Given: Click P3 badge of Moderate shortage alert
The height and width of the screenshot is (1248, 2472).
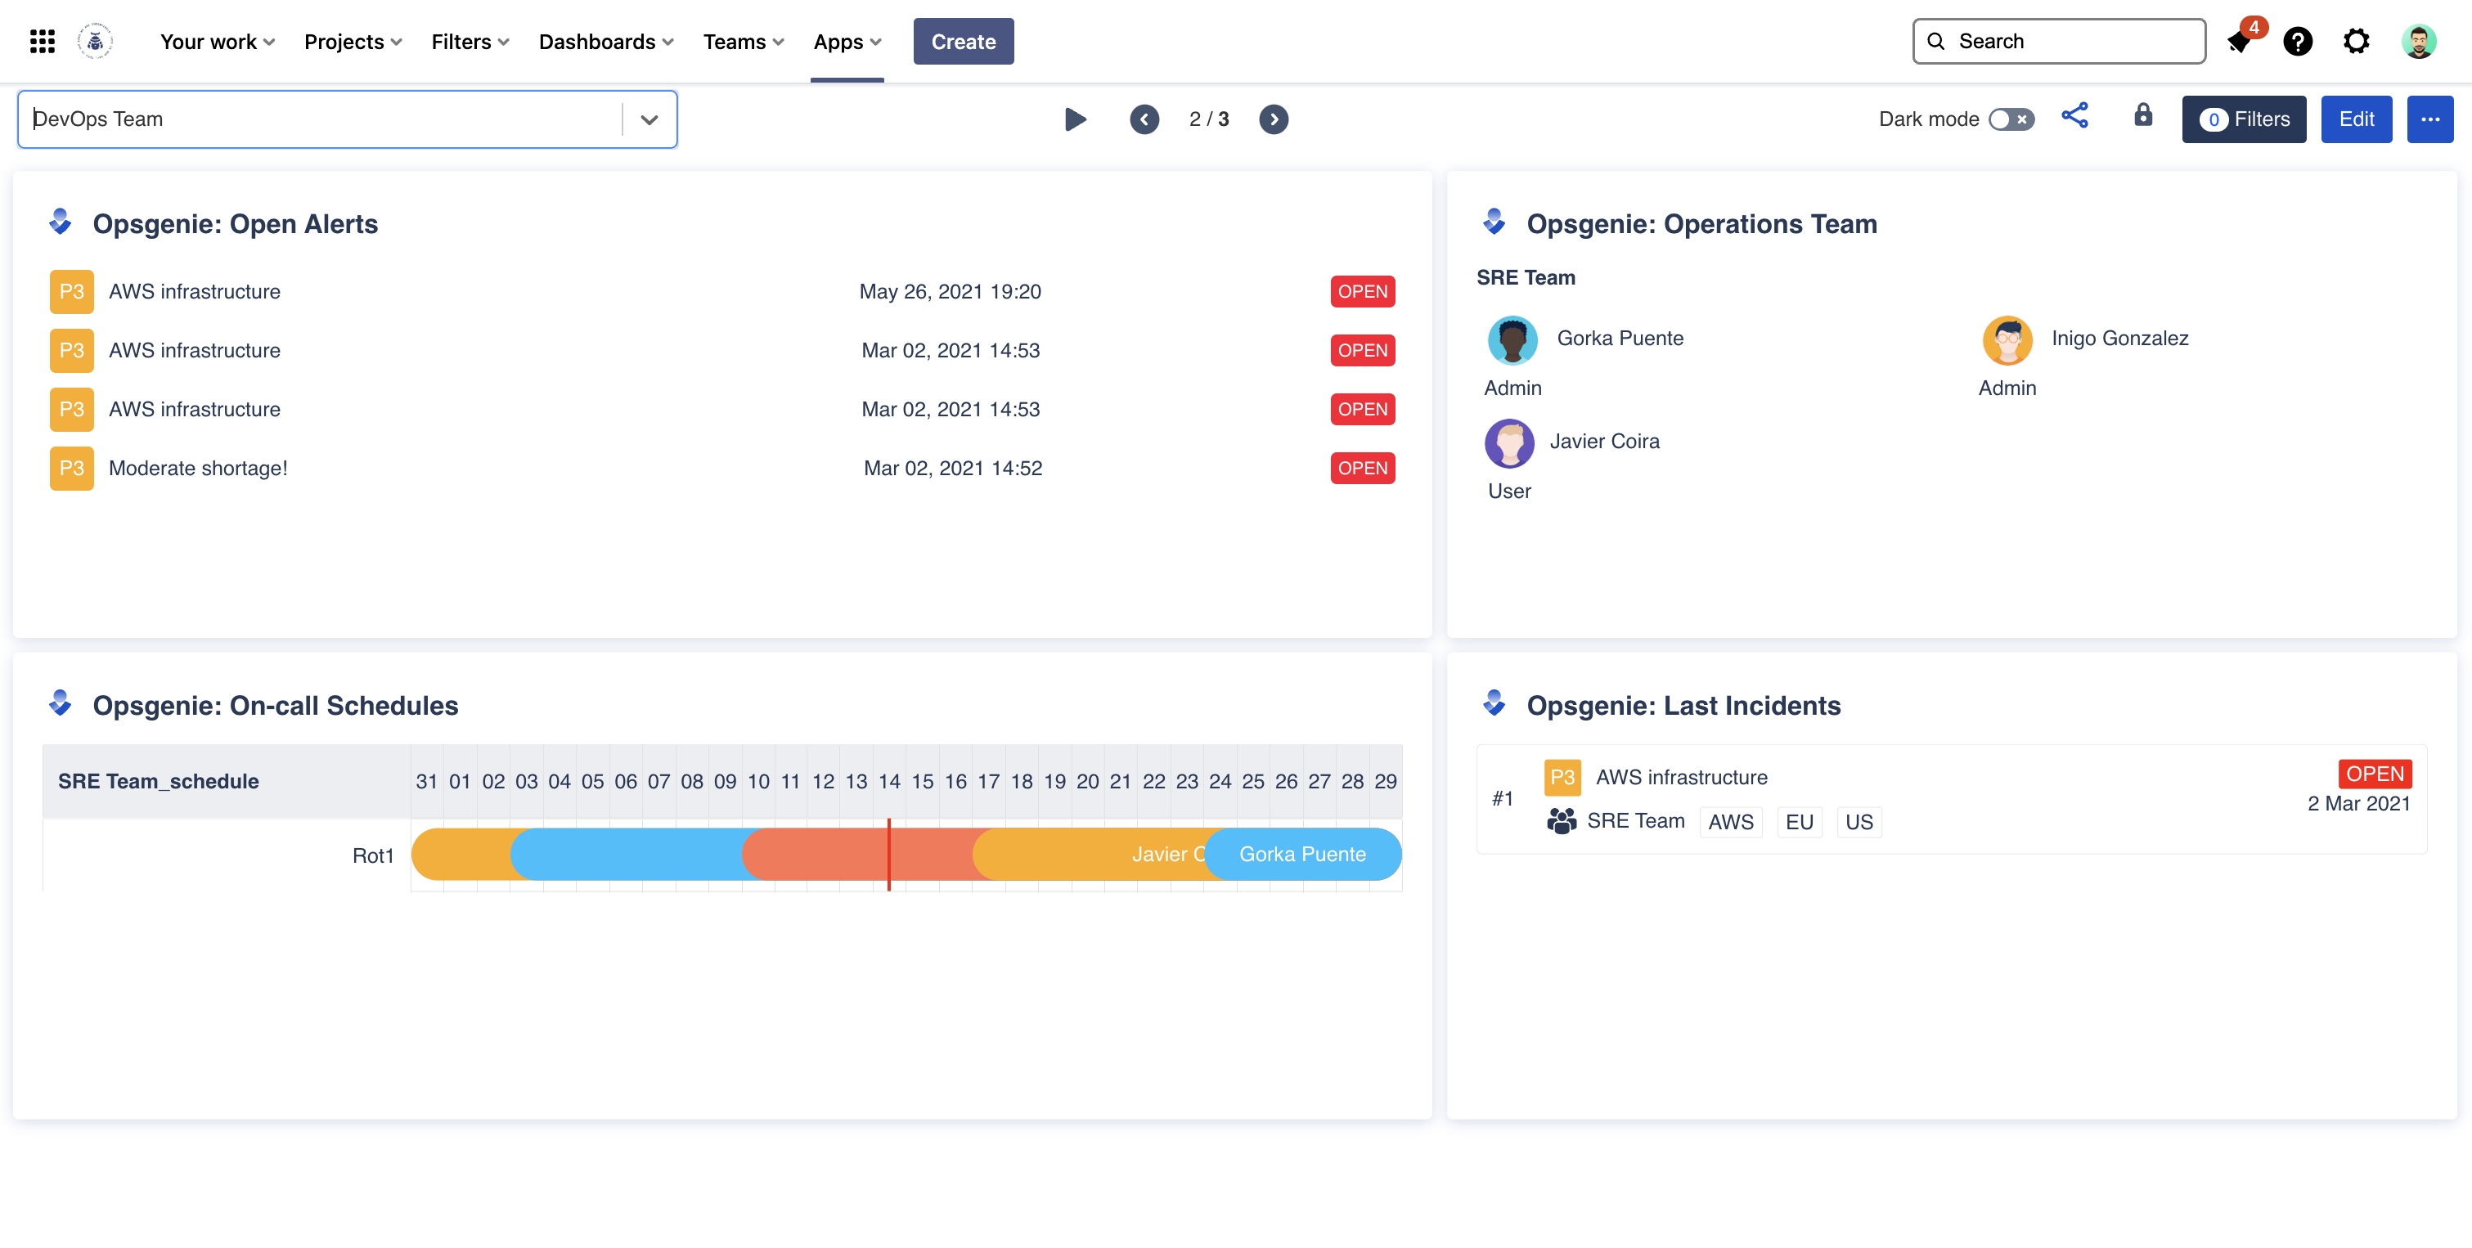Looking at the screenshot, I should point(71,468).
